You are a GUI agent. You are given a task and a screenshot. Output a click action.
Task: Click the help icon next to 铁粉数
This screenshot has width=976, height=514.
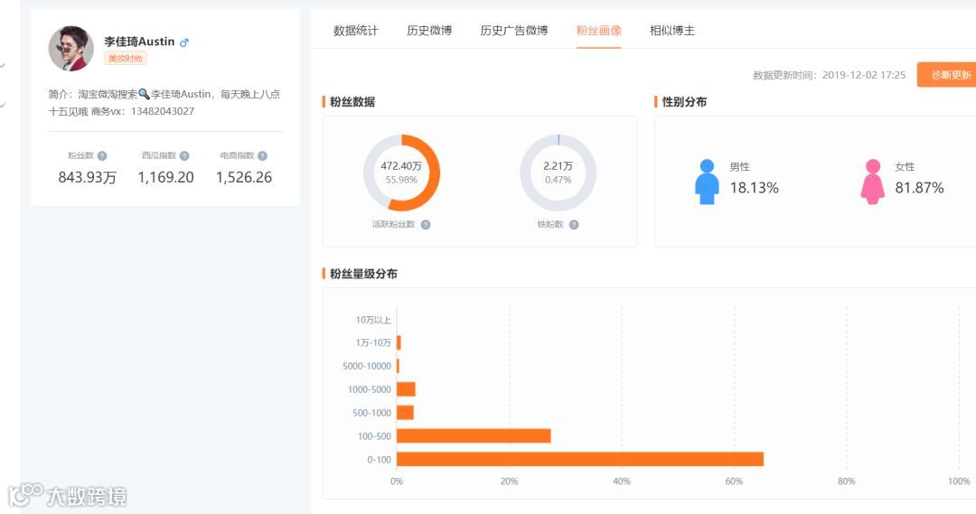click(x=574, y=225)
